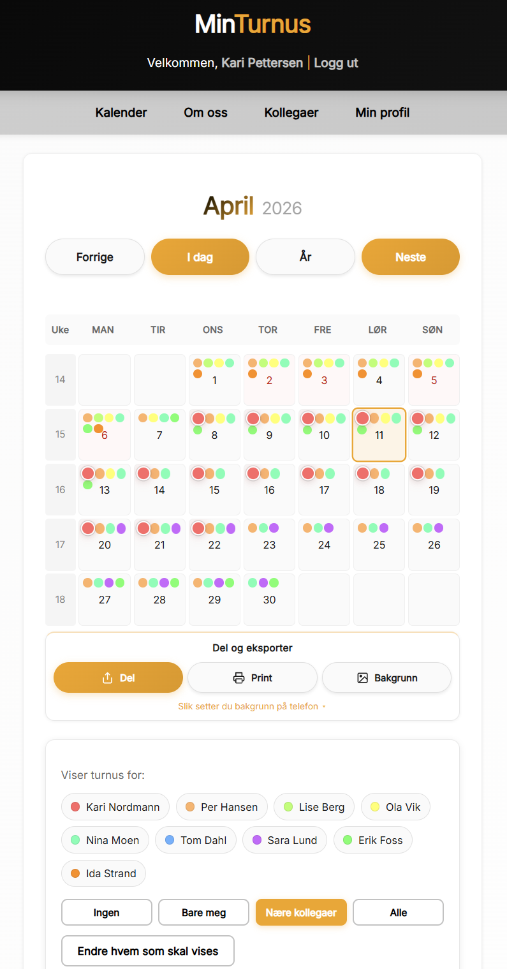Toggle Sara Lund colleague filter chip

click(x=284, y=840)
